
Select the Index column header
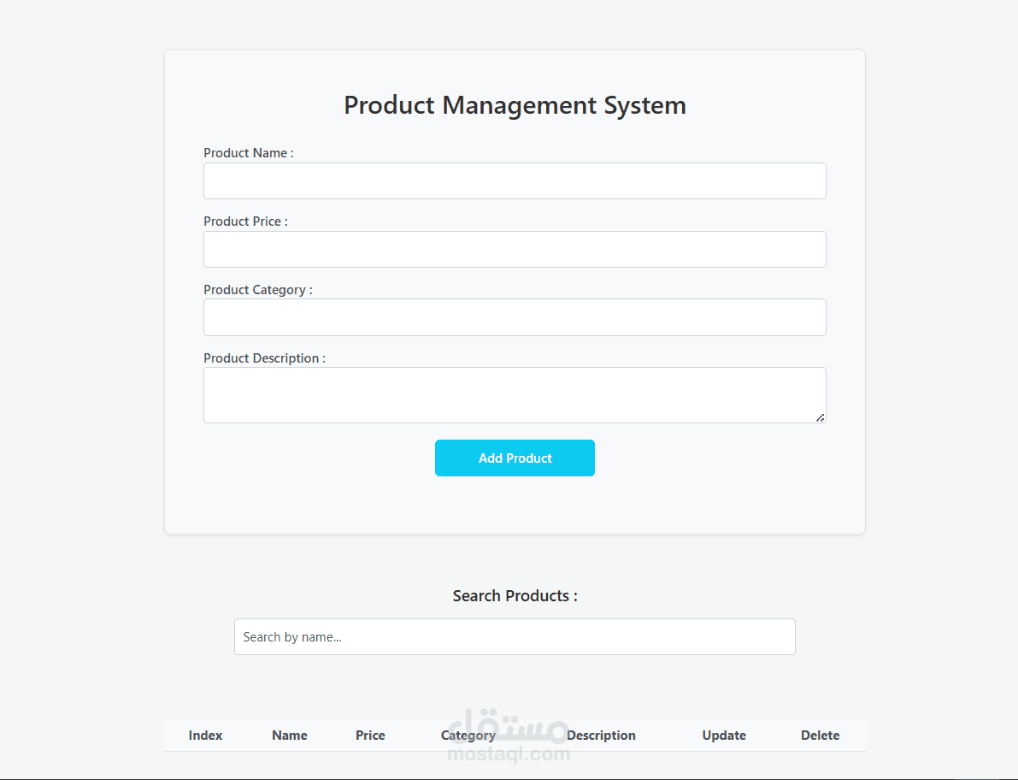(x=205, y=735)
